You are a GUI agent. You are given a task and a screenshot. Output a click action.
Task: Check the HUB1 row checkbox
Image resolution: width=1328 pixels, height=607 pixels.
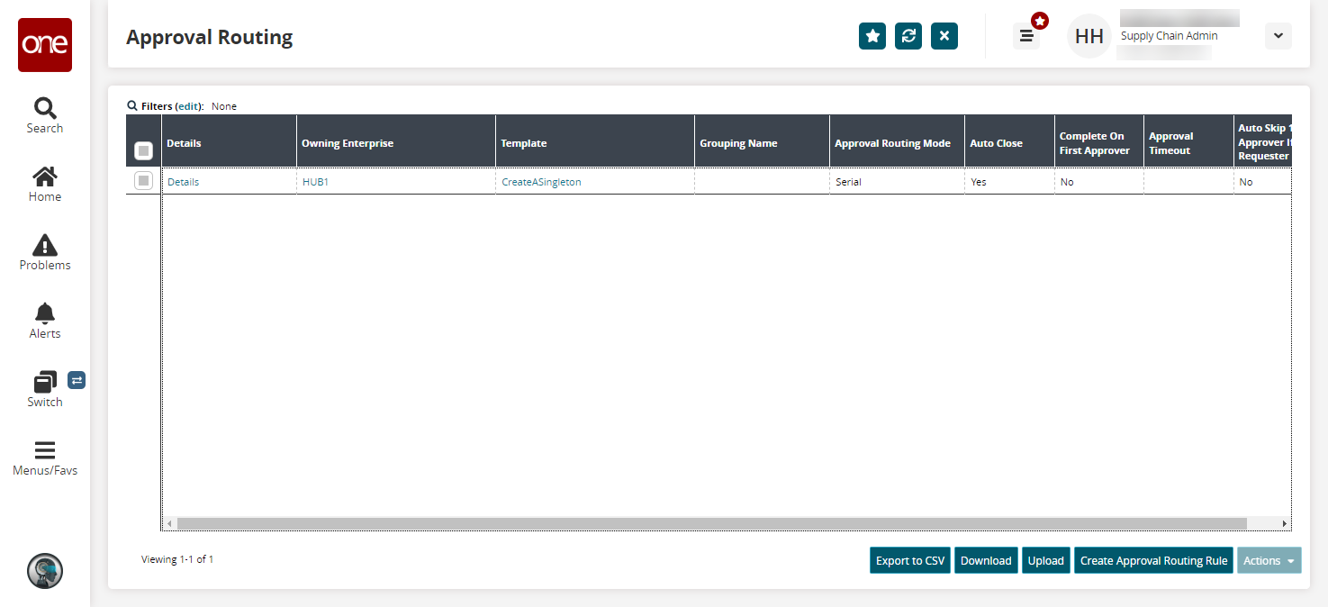pos(143,181)
